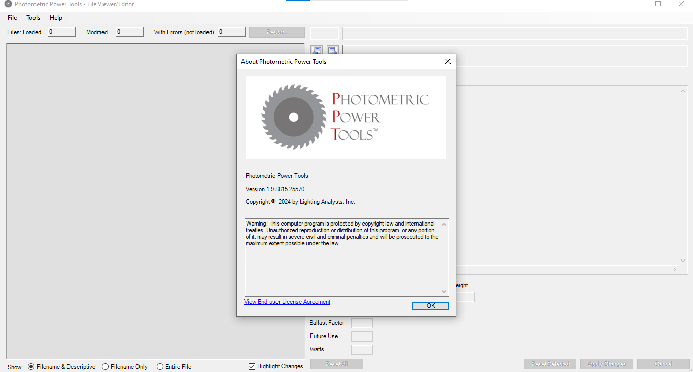Select the Filename & Descriptive radio button

click(x=62, y=366)
